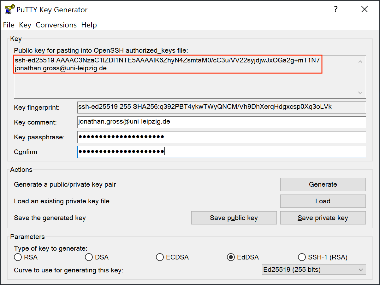Select the EdDSA key type
Viewport: 380px width, 285px height.
point(243,257)
